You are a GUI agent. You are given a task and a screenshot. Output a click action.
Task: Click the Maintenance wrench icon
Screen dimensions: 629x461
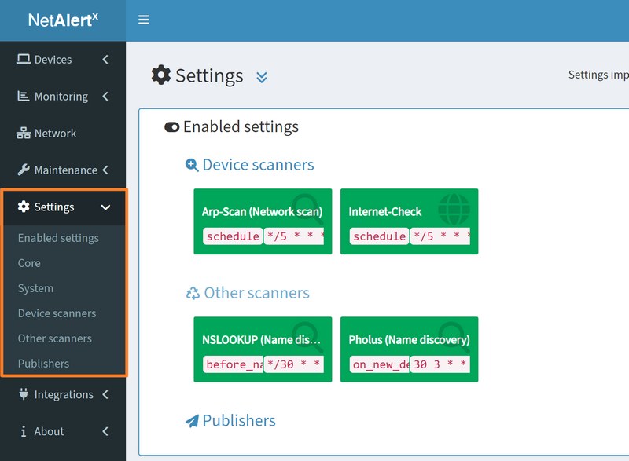tap(24, 170)
